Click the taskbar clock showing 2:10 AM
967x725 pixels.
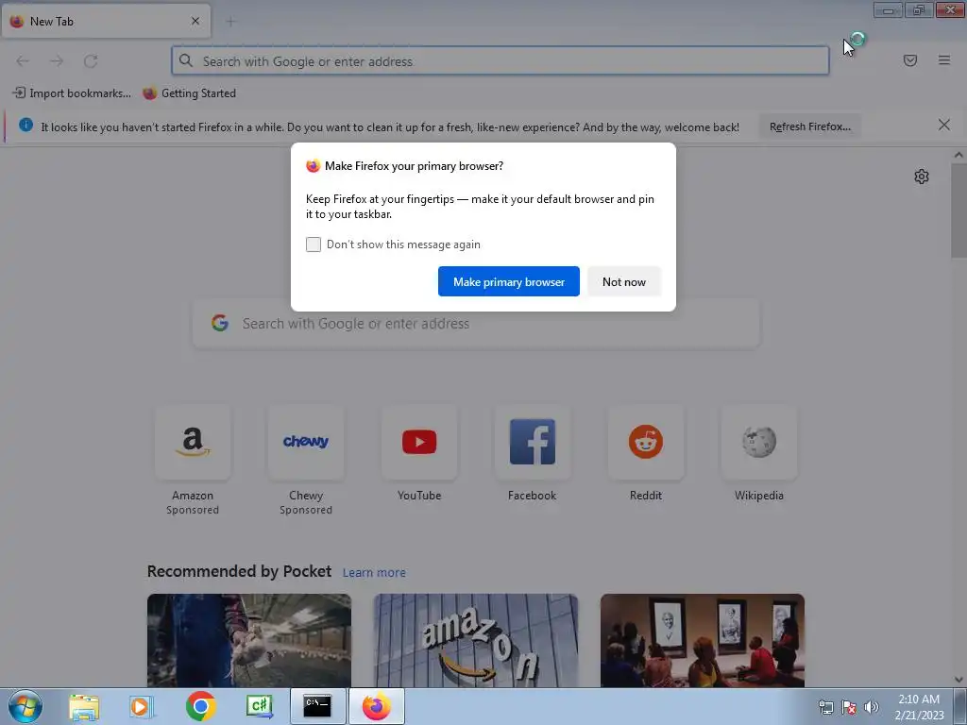point(919,707)
